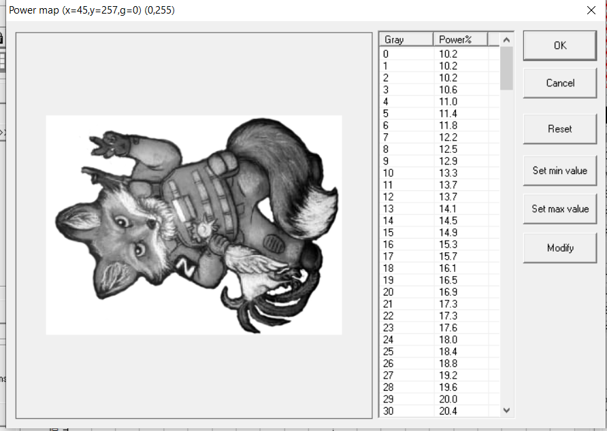
Task: Click the gray list scrollbar thumb
Action: click(x=506, y=68)
